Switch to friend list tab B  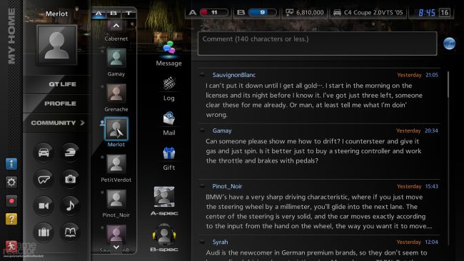tap(114, 14)
